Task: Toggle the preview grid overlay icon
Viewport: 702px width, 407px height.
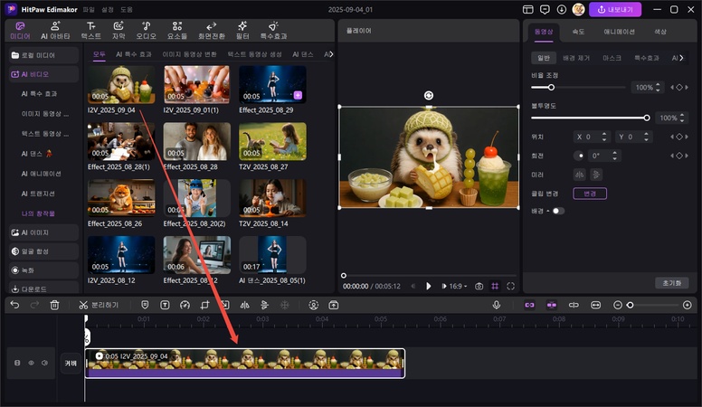Action: 495,286
